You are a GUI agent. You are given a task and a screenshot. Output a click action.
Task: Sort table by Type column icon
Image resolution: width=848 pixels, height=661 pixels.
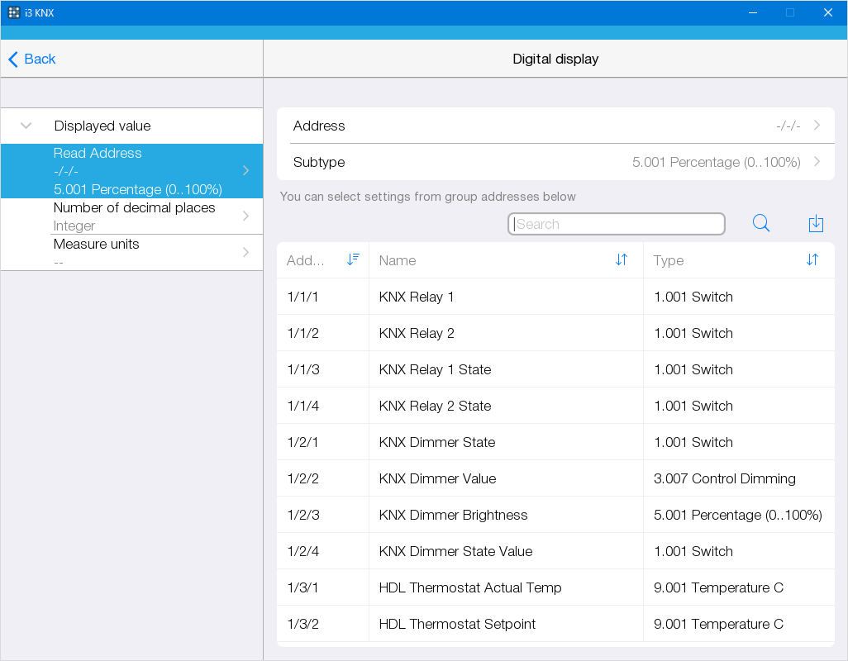click(812, 259)
